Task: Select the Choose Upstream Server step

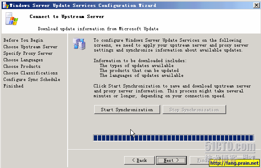Action: (x=30, y=47)
